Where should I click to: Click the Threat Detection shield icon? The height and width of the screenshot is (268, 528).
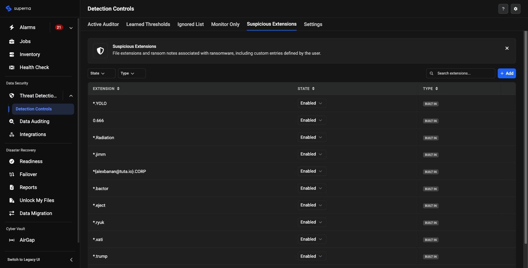[12, 96]
